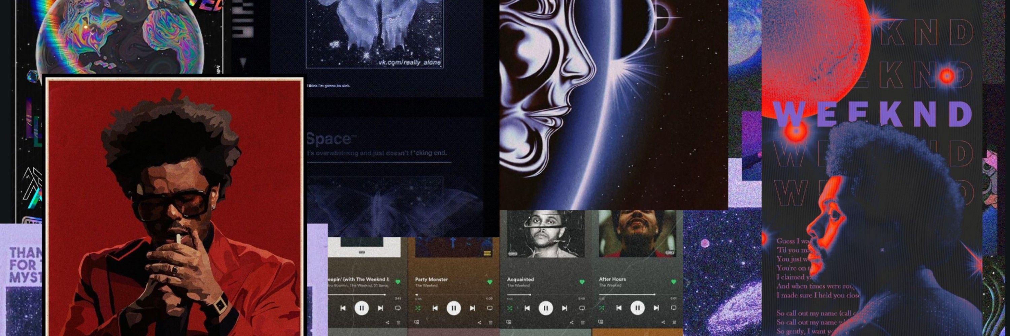Screen dimensions: 1010x336
Task: Click the 'After Hours' song title
Action: pyautogui.click(x=612, y=279)
